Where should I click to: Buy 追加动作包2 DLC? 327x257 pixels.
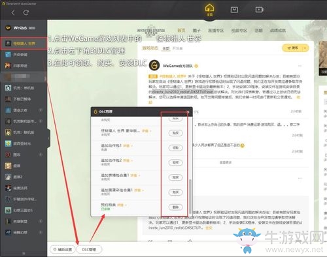point(175,162)
